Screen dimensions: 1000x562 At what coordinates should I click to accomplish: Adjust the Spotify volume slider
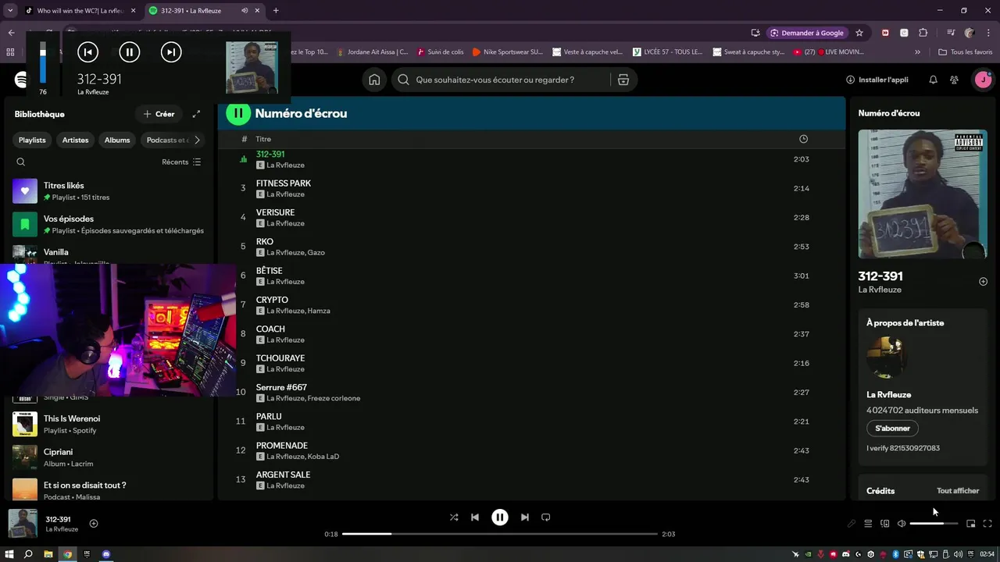pos(934,524)
